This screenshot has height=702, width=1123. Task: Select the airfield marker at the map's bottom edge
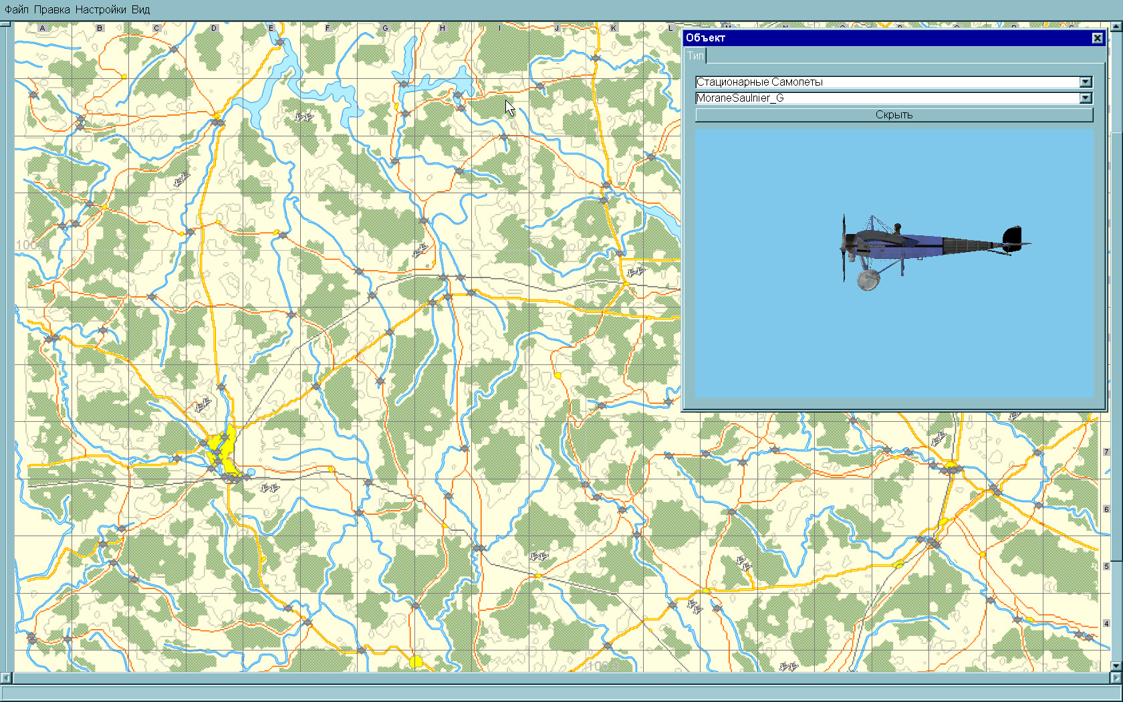(x=789, y=667)
